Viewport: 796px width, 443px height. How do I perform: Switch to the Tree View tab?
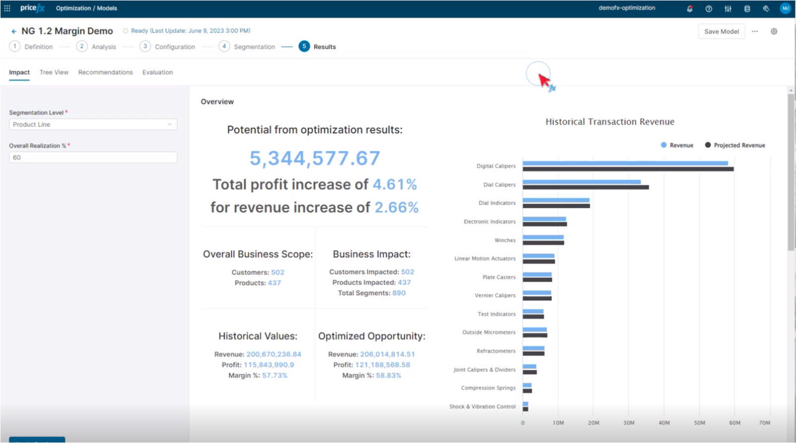pos(54,72)
